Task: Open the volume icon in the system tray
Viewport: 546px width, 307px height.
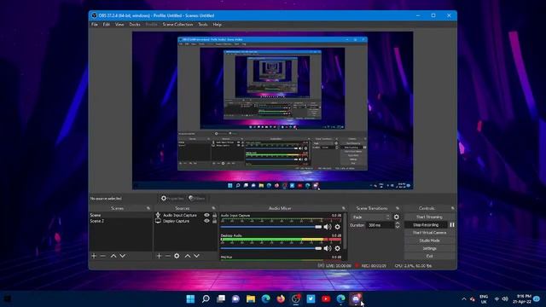Action: pyautogui.click(x=505, y=298)
